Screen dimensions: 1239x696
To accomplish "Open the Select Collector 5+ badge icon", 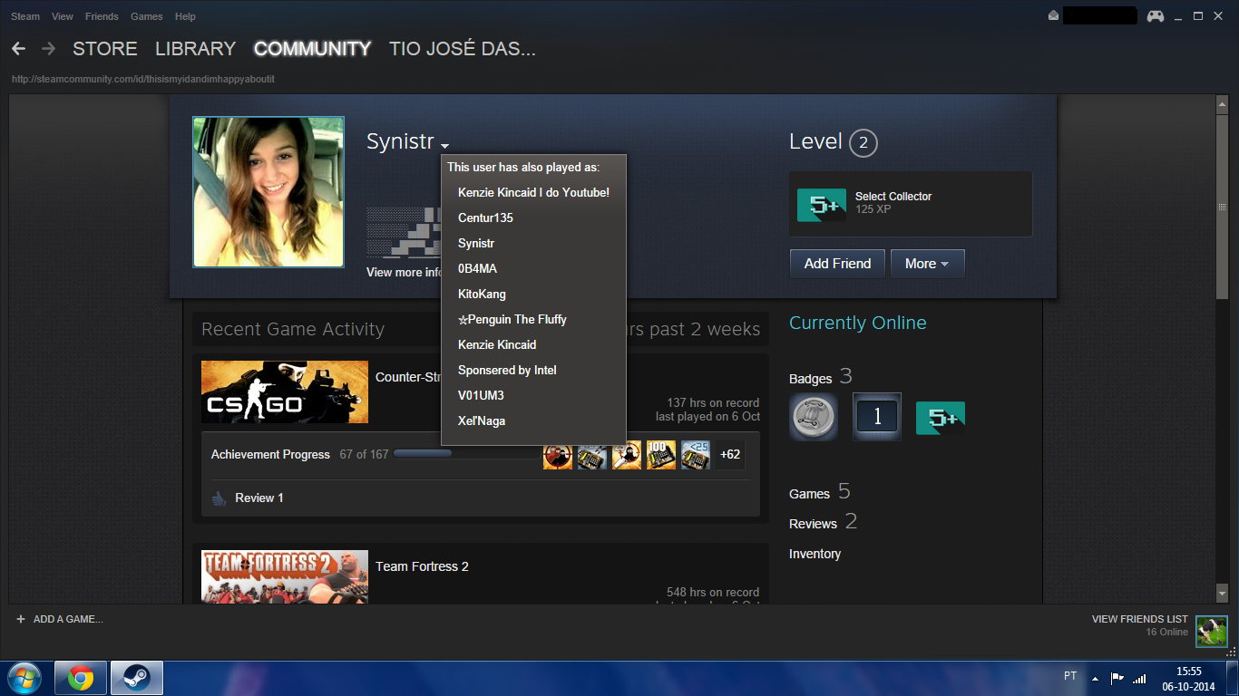I will pos(821,205).
